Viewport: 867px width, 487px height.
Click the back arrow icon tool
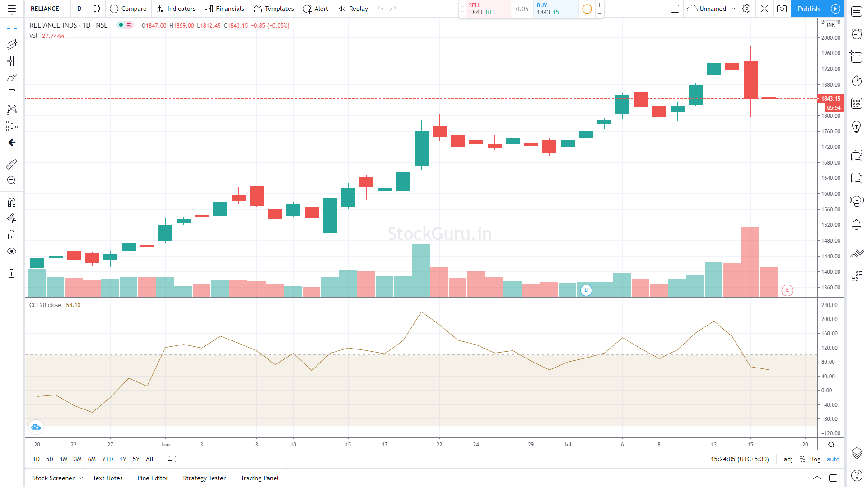click(12, 142)
